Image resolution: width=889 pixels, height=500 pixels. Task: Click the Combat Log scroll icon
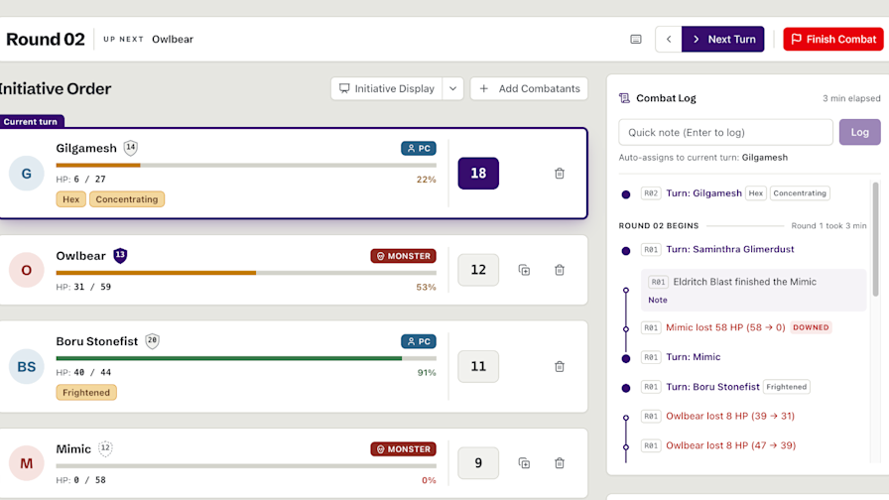click(624, 98)
